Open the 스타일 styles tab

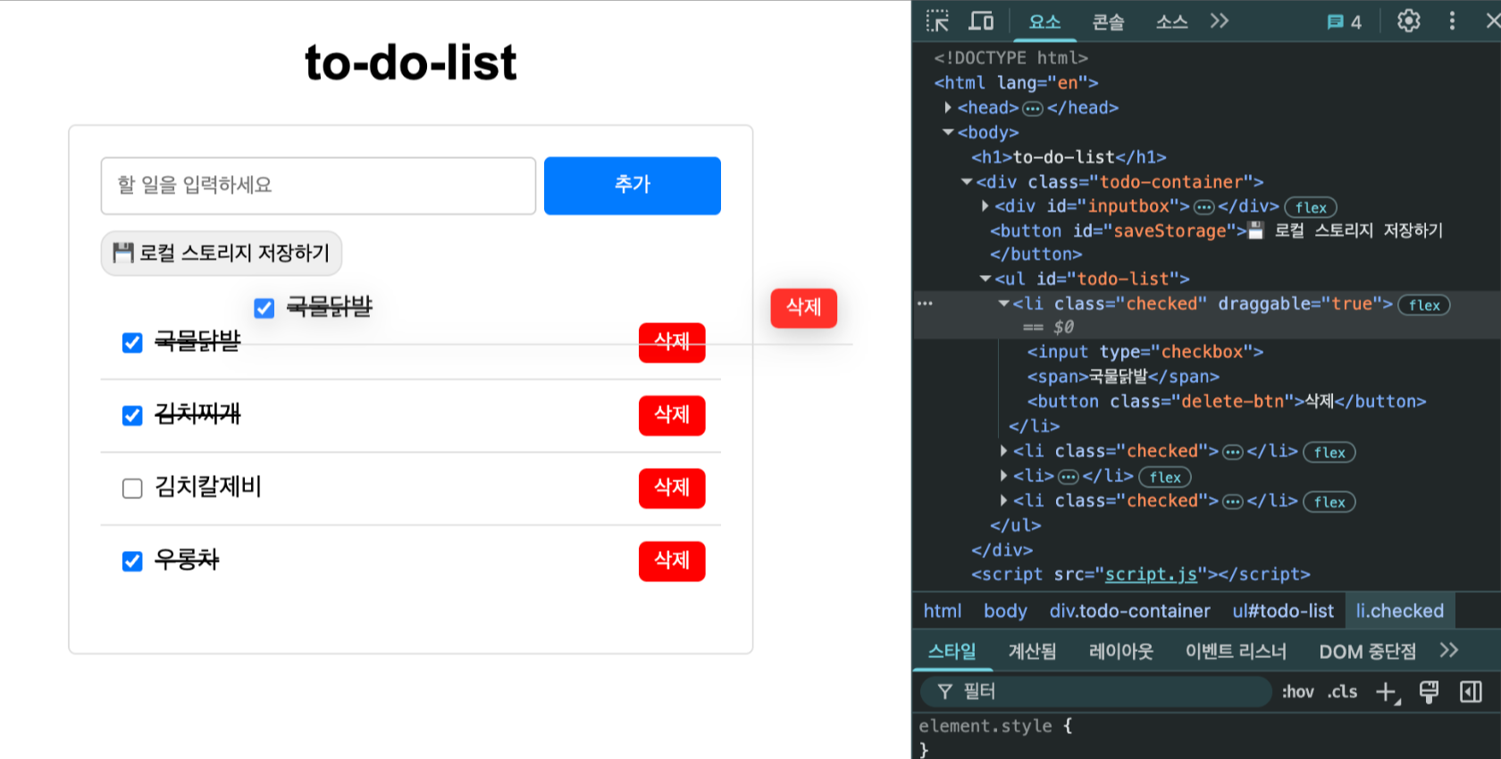tap(952, 651)
